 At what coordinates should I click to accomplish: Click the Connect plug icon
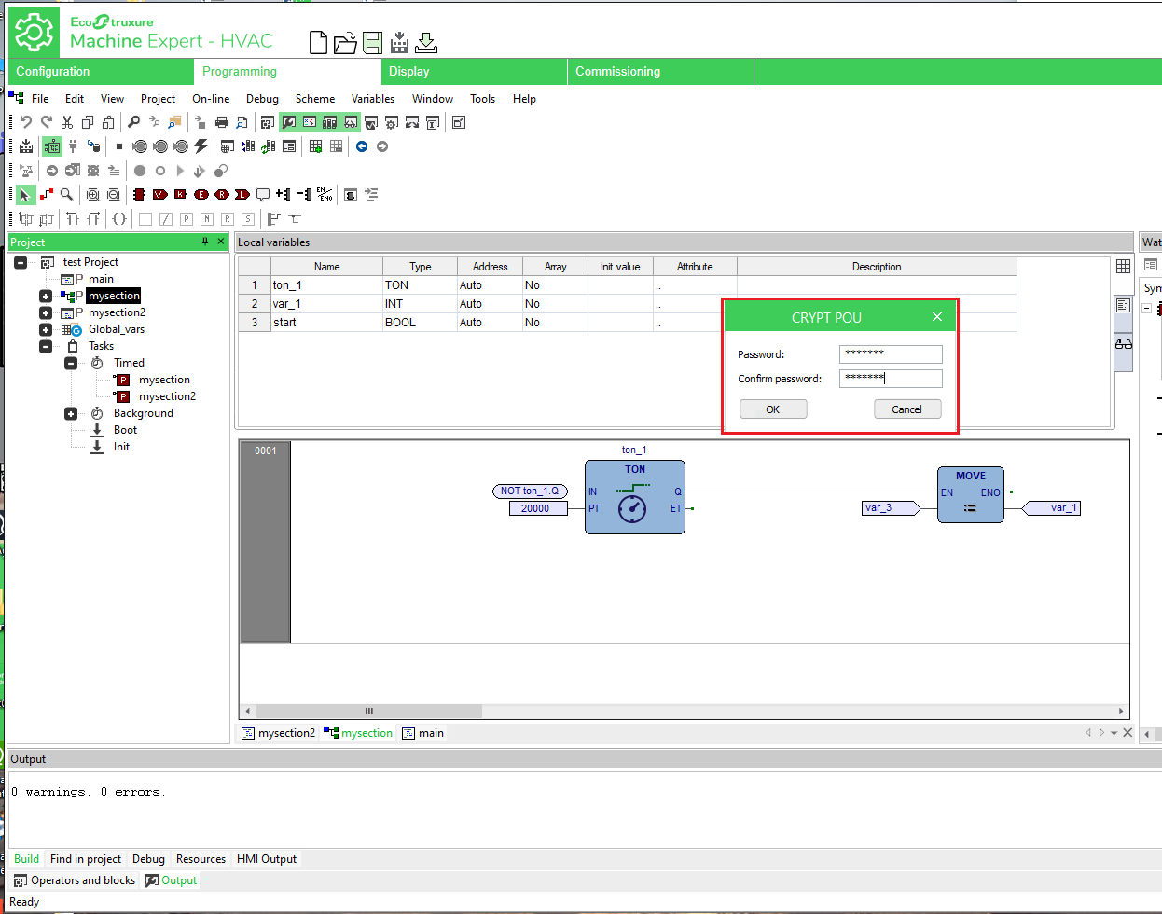click(x=73, y=146)
